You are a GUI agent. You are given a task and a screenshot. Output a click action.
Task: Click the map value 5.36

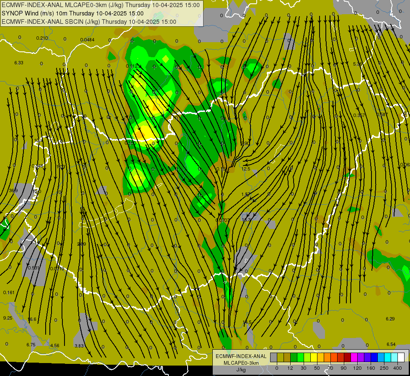pyautogui.click(x=358, y=64)
